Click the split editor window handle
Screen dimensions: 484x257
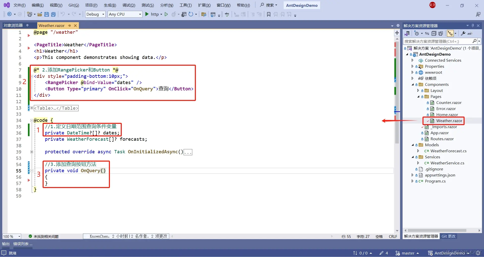click(397, 33)
